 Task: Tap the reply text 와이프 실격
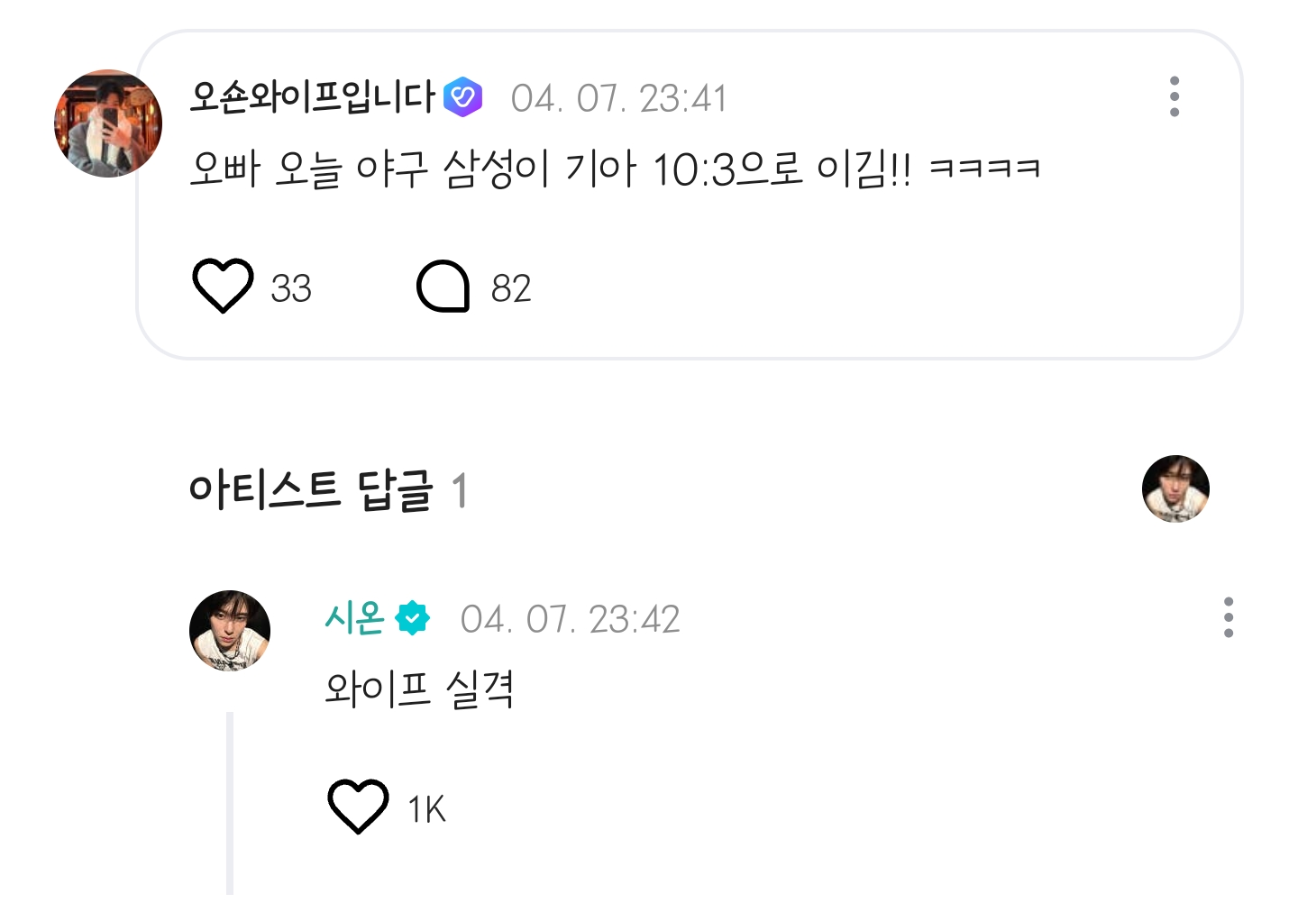point(419,689)
